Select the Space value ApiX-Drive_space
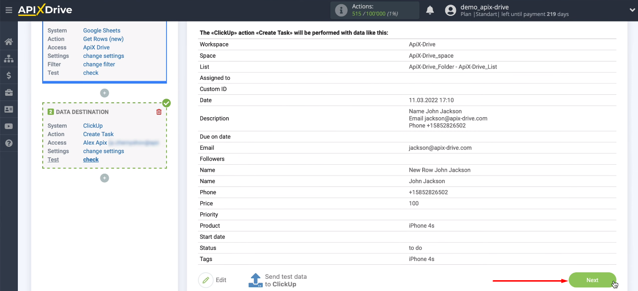The image size is (638, 291). coord(431,56)
